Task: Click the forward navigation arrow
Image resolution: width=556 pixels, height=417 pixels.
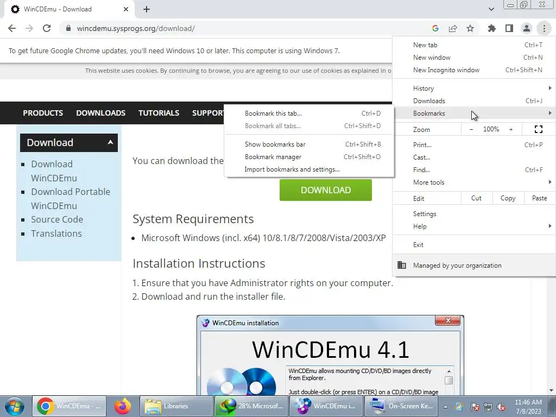Action: click(29, 28)
